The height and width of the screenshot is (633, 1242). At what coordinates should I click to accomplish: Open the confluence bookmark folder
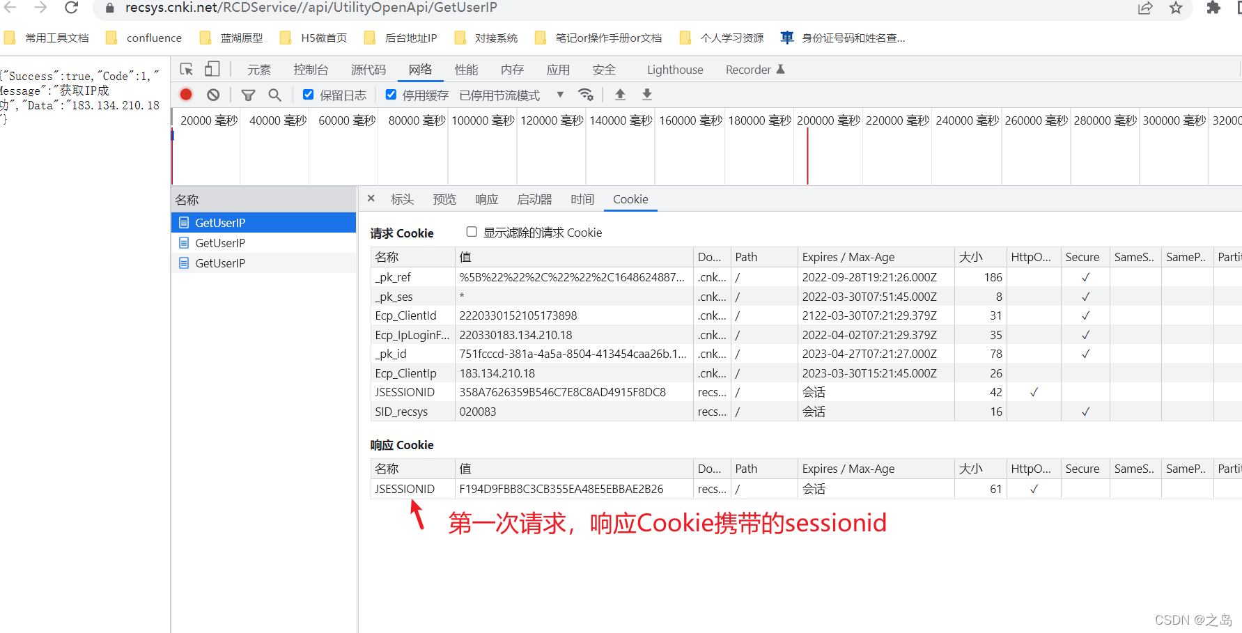[x=143, y=38]
